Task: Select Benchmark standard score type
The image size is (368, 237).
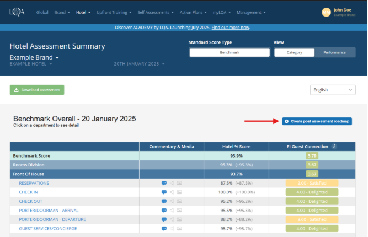Action: coord(230,52)
